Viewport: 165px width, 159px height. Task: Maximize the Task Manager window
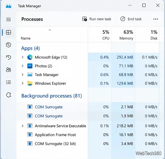coord(144,5)
